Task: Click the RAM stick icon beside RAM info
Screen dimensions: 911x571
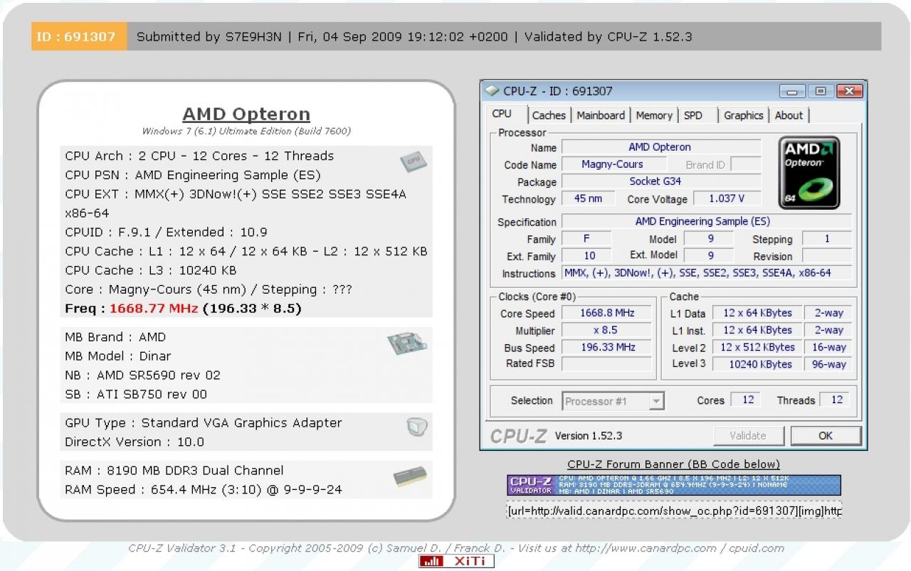Action: 410,476
